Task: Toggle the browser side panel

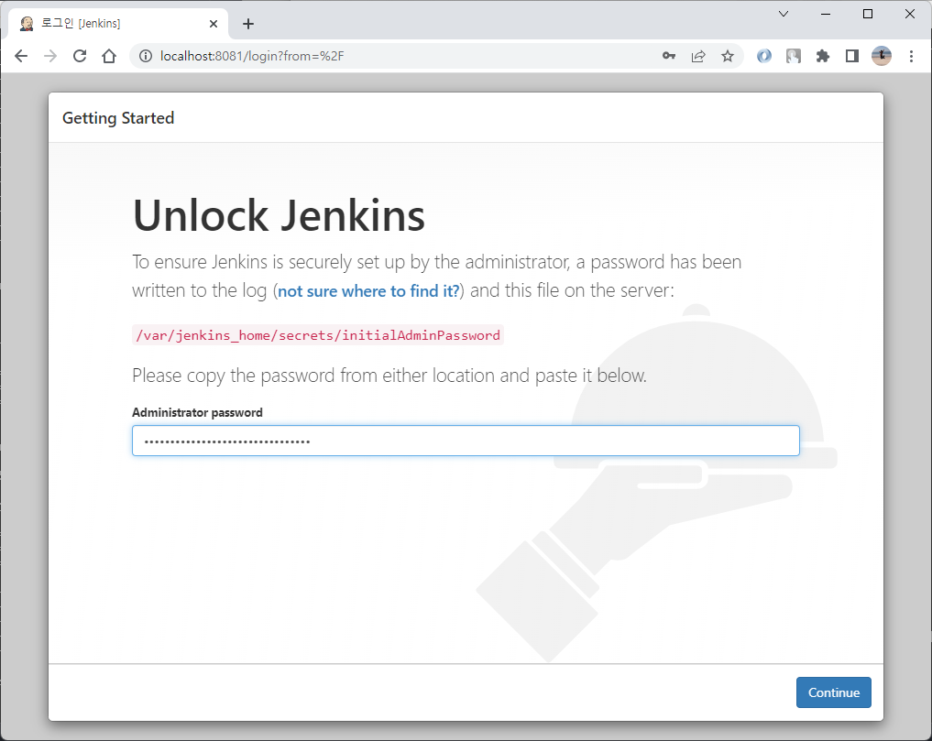Action: point(851,56)
